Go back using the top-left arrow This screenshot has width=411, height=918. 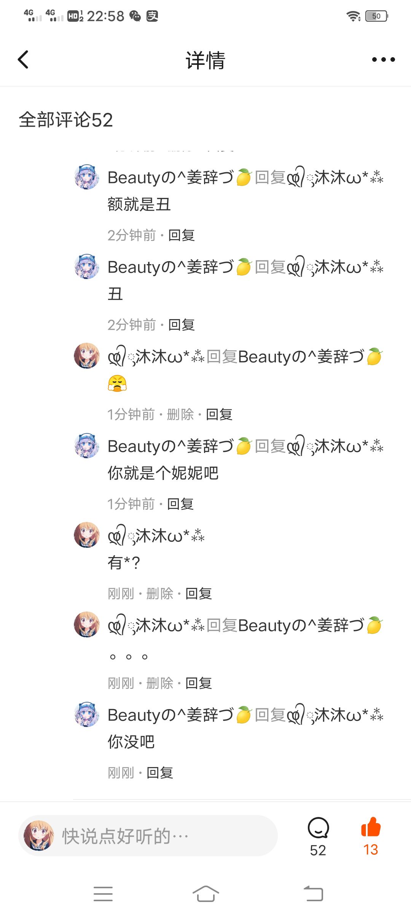pyautogui.click(x=23, y=59)
